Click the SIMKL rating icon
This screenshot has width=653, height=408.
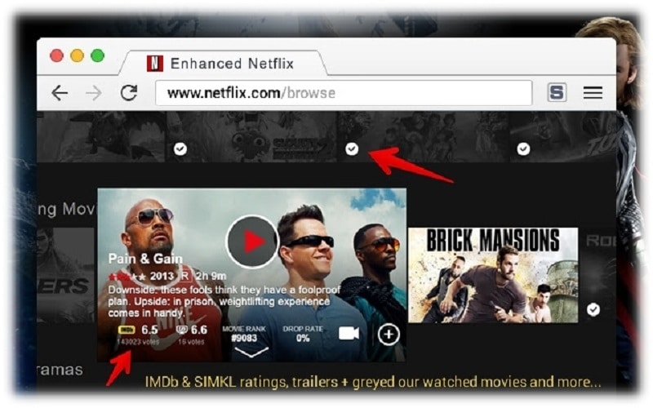[x=181, y=330]
